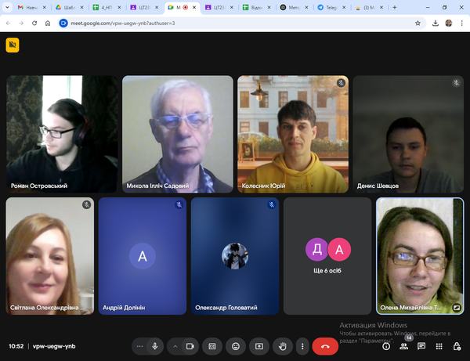Show the participants list with 14 people
470x361 pixels.
(x=404, y=346)
